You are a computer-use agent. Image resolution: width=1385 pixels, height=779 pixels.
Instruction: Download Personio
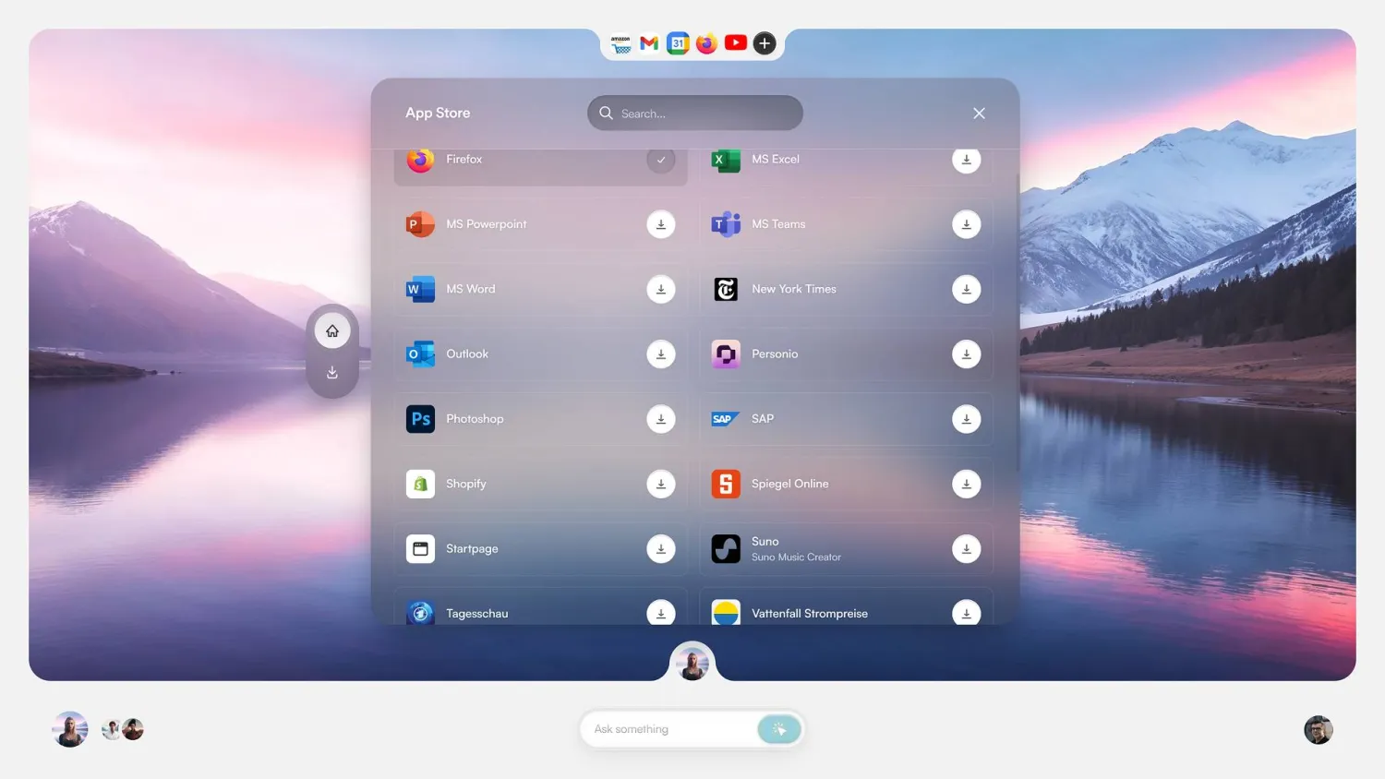pyautogui.click(x=967, y=354)
